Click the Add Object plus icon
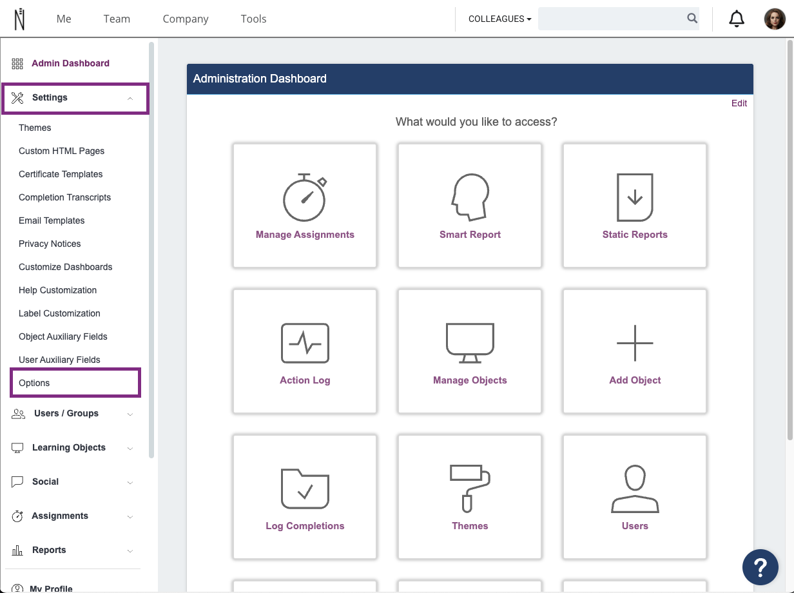Screen dimensions: 794x593 (635, 343)
